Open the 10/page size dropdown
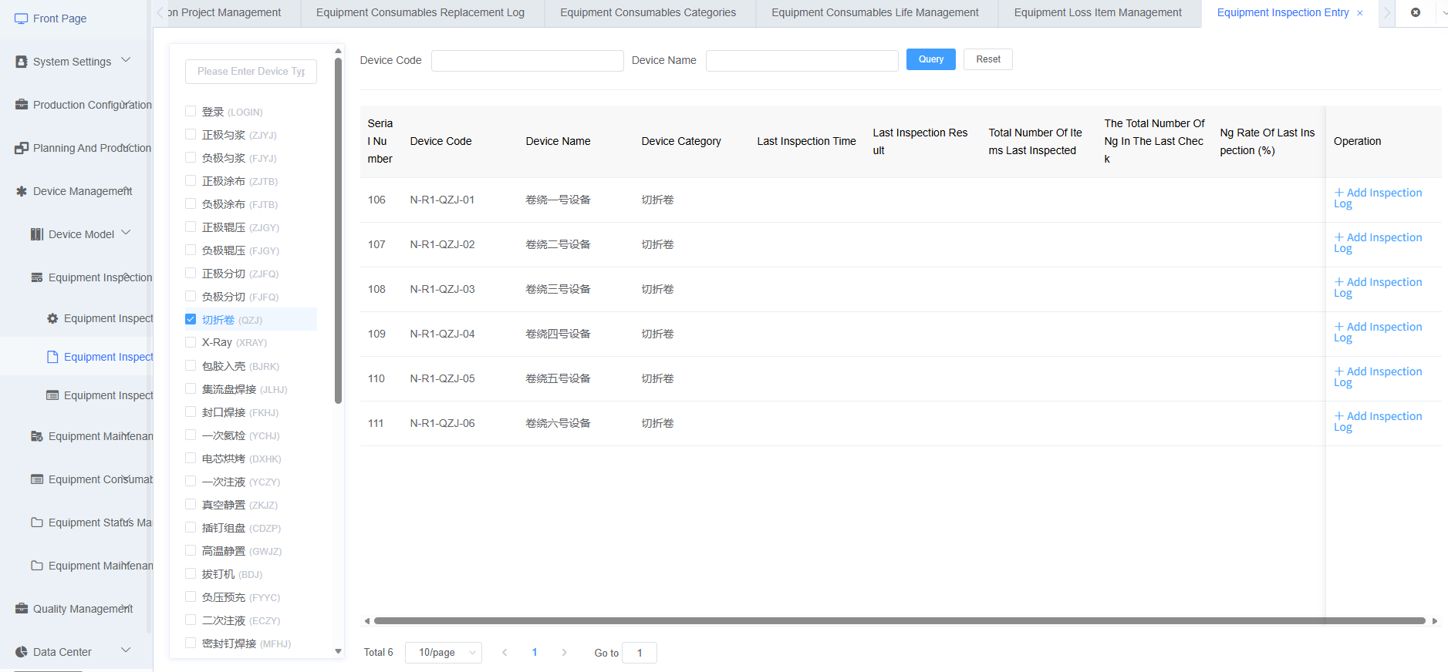This screenshot has width=1448, height=672. pos(444,653)
